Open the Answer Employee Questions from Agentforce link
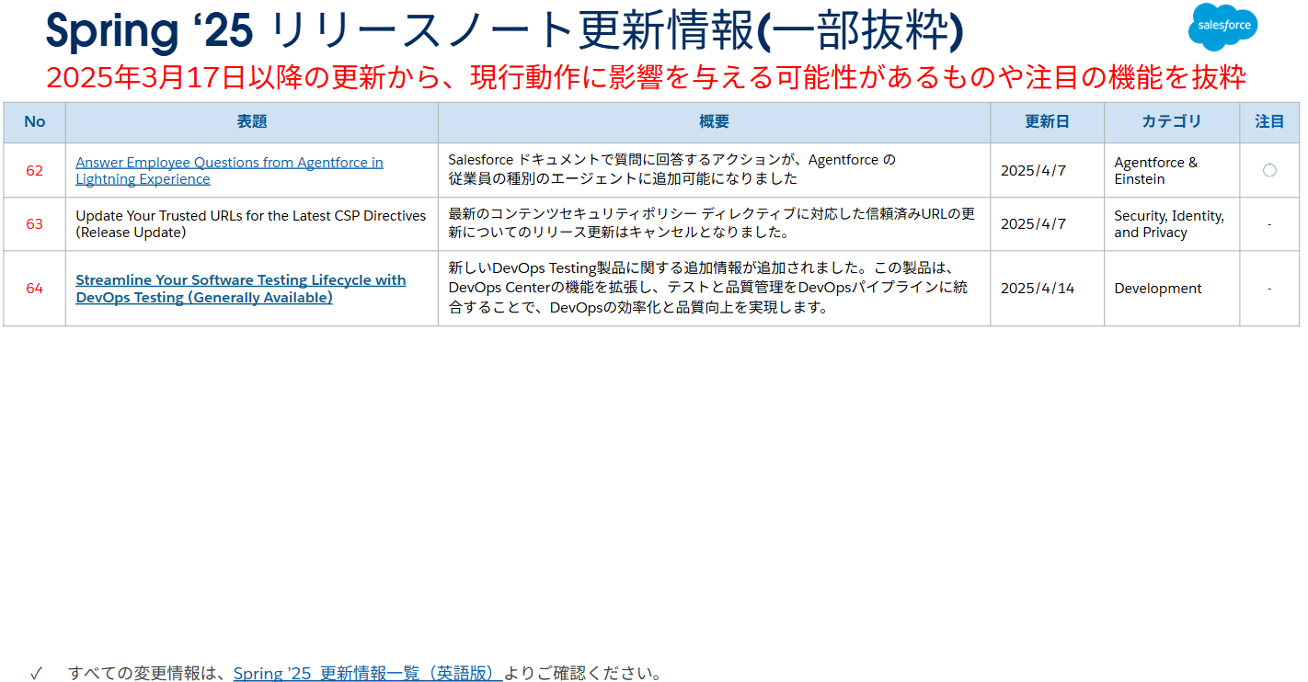The height and width of the screenshot is (682, 1308). coord(229,170)
